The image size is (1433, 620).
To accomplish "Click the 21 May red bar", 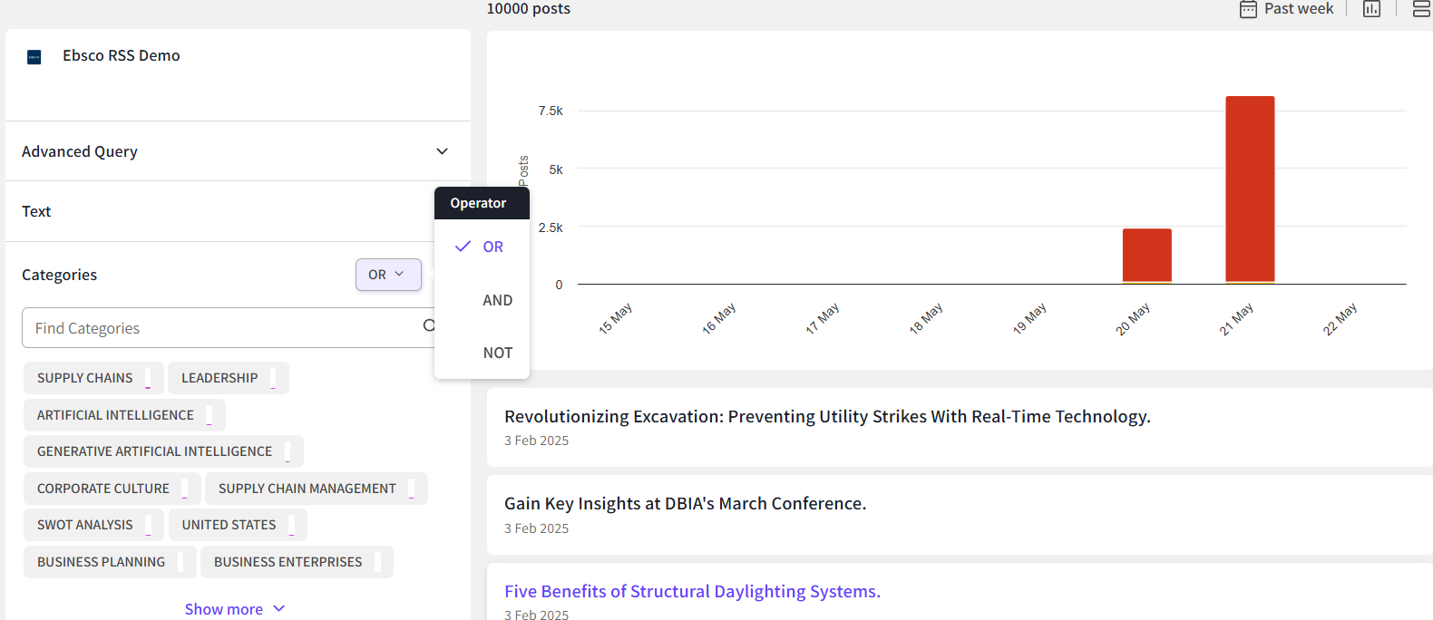I will click(x=1250, y=189).
